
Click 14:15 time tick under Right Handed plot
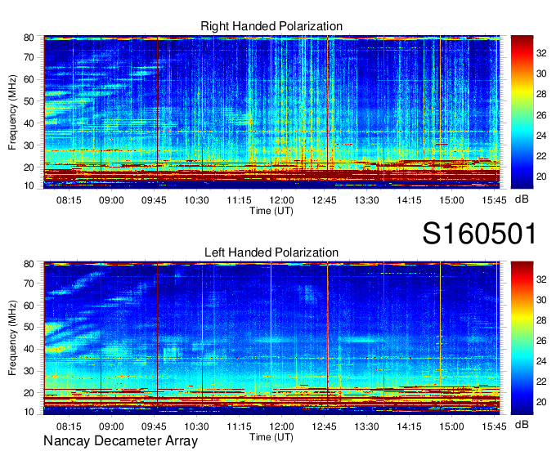click(409, 200)
